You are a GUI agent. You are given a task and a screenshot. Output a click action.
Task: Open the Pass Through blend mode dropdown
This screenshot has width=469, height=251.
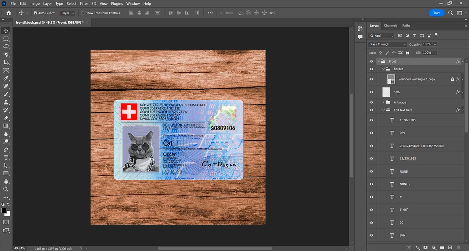click(387, 44)
